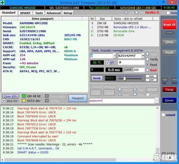Click the Rd indicator light
Screen dimensions: 179x164
[x=165, y=80]
